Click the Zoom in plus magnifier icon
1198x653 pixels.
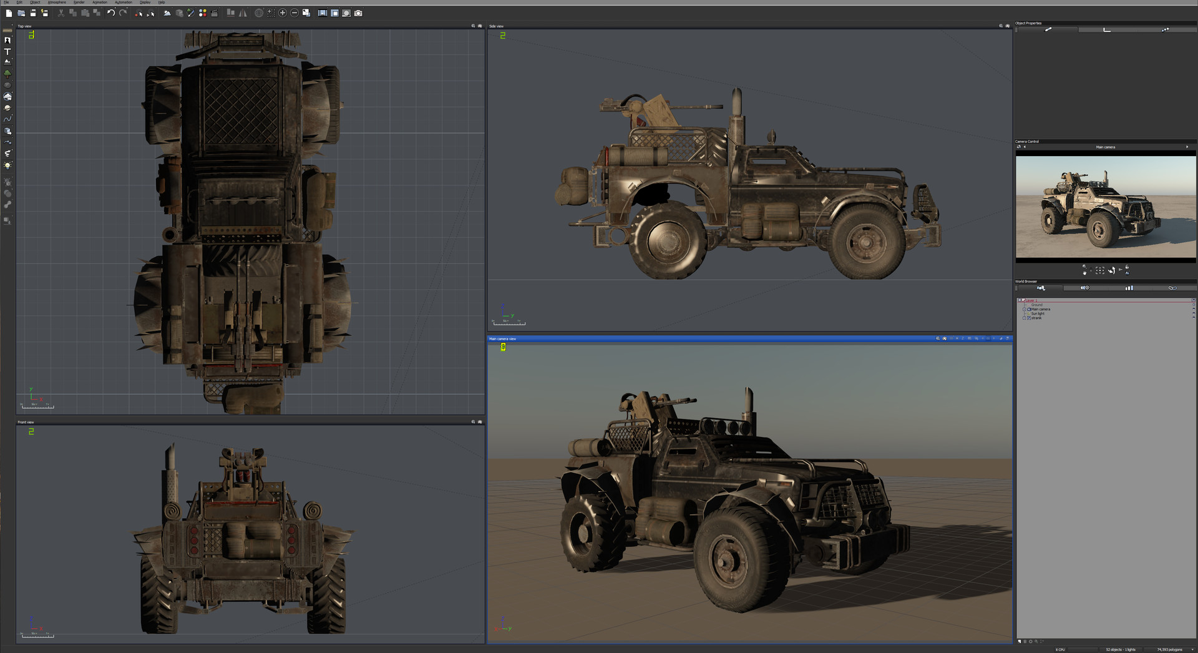tap(283, 13)
